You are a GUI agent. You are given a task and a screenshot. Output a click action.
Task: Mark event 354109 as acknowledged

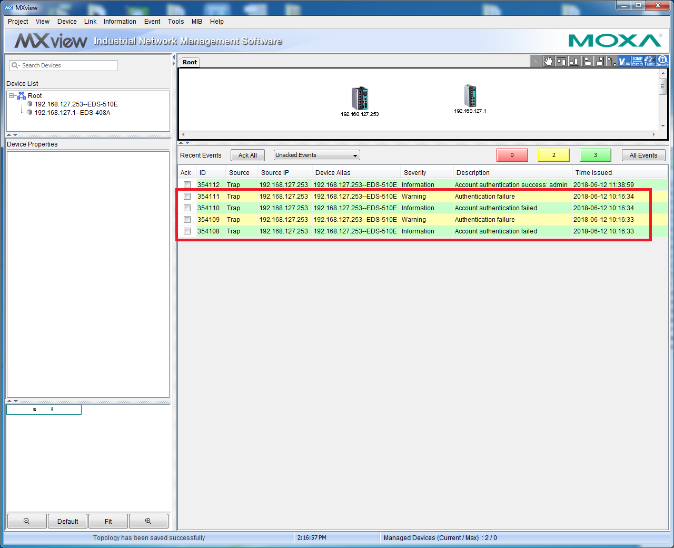click(187, 220)
